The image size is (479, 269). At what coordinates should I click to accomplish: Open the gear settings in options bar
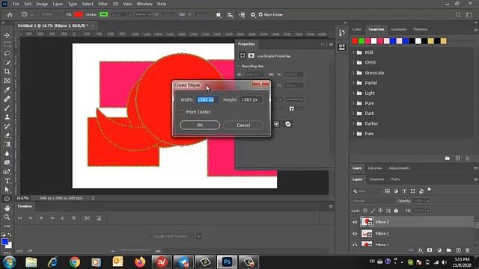(x=253, y=15)
